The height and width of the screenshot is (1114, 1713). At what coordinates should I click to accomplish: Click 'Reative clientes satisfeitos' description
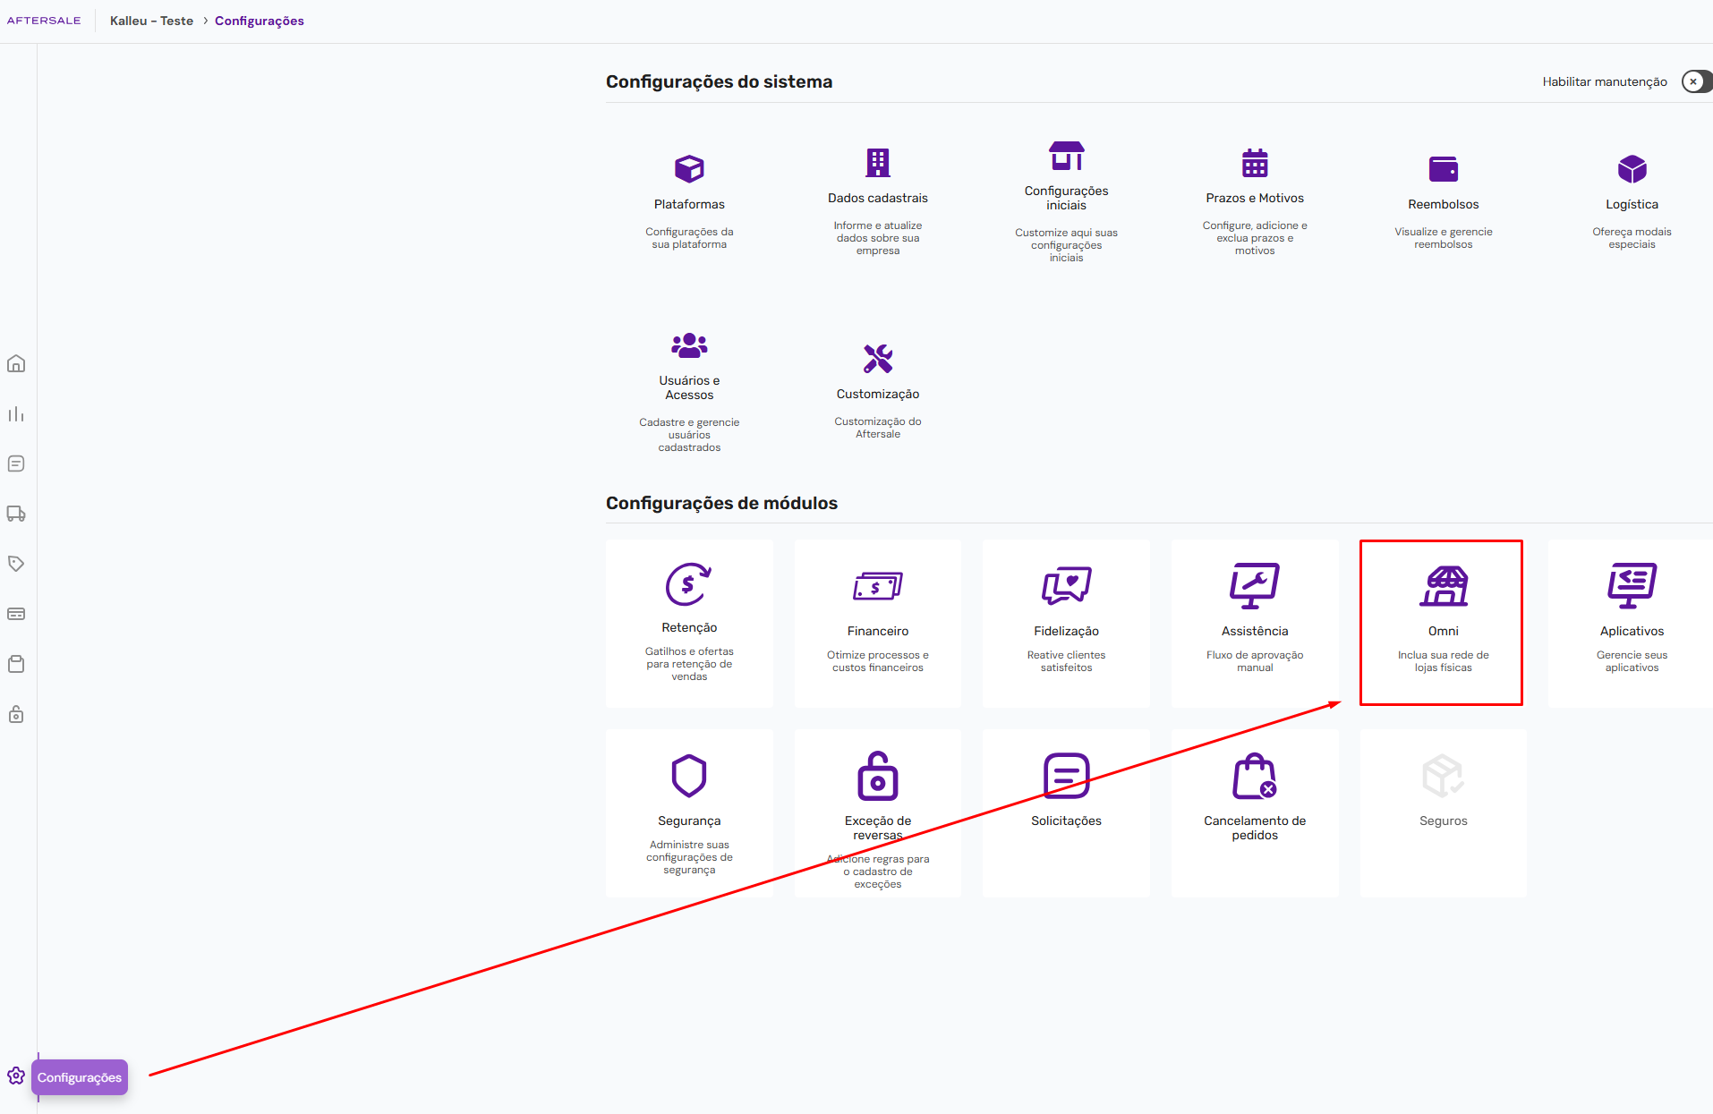coord(1066,661)
